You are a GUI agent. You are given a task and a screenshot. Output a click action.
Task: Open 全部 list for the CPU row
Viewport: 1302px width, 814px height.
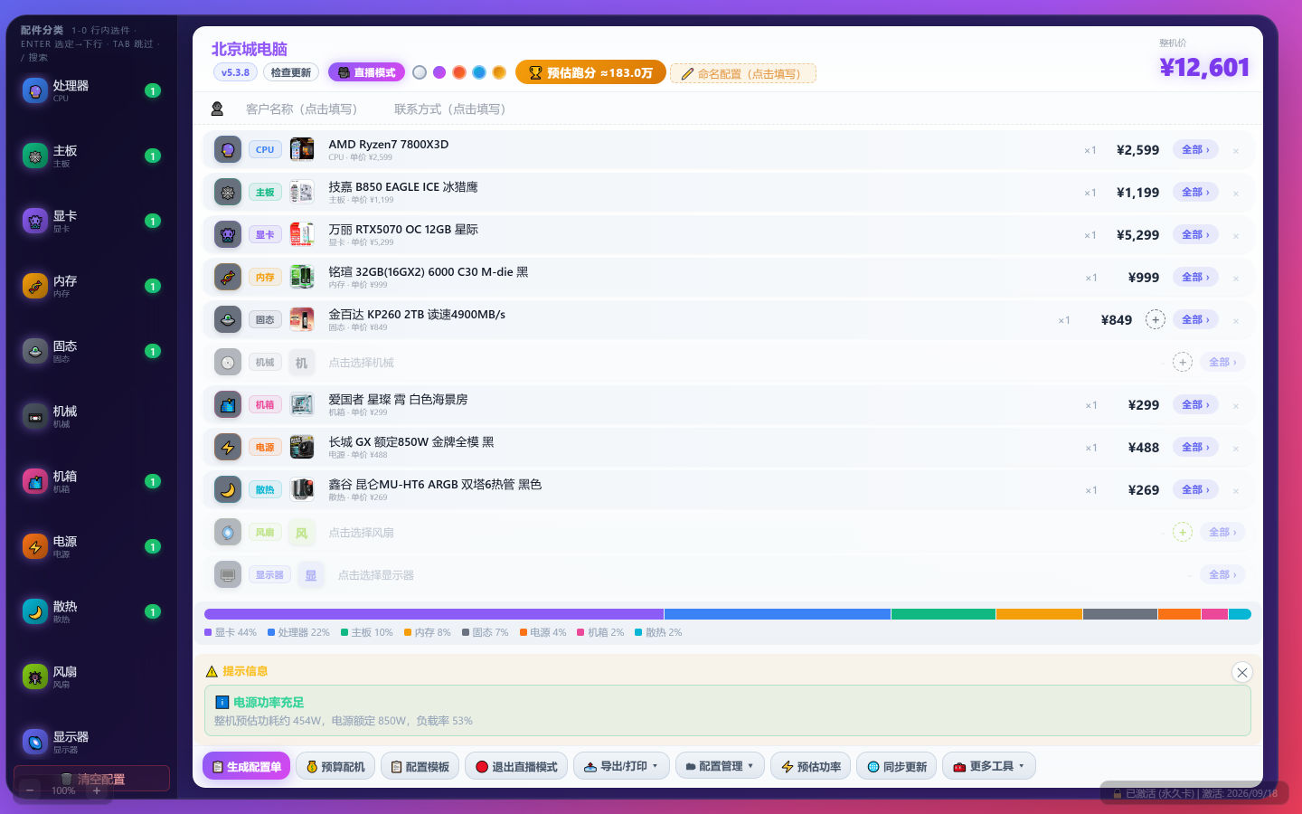tap(1195, 149)
